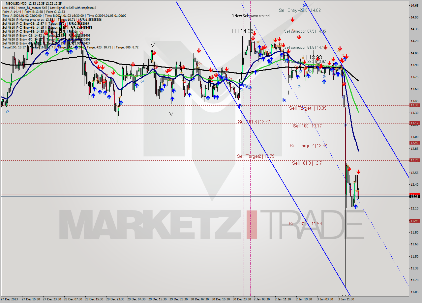
Task: Click the 'Sell 161.8 | 13.22' label
Action: (x=254, y=122)
